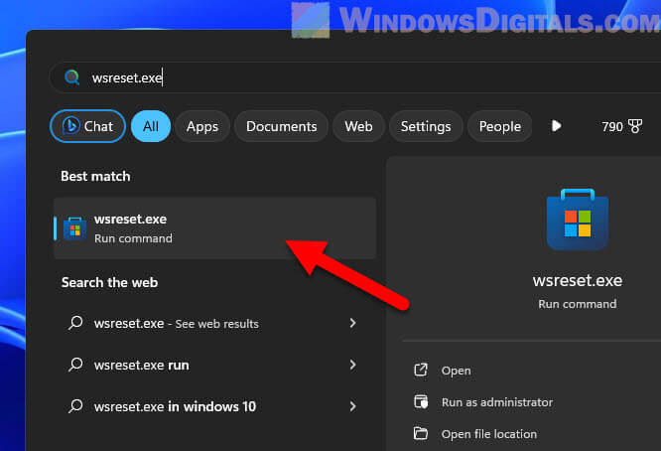
Task: Click Microsoft Store icon beside wsreset.exe result
Action: click(74, 228)
